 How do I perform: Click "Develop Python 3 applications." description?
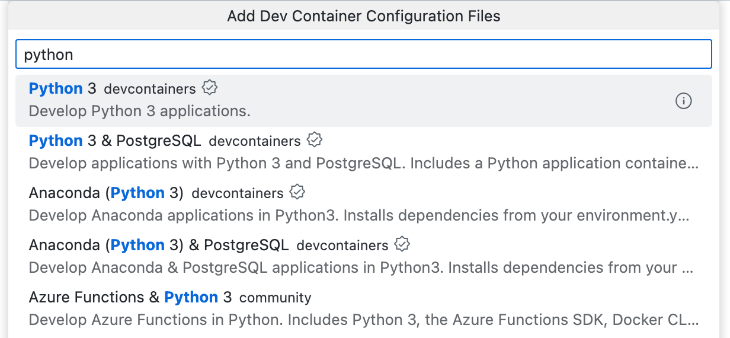[139, 111]
